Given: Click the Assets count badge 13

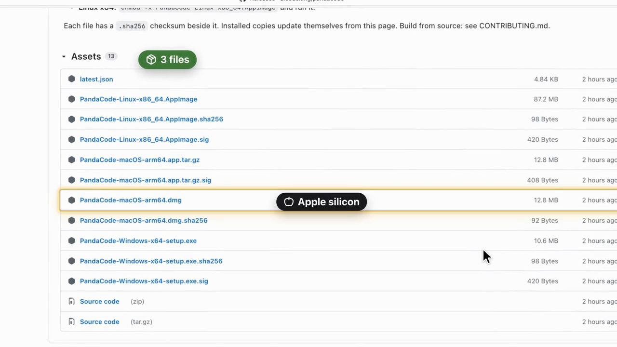Looking at the screenshot, I should coord(111,56).
